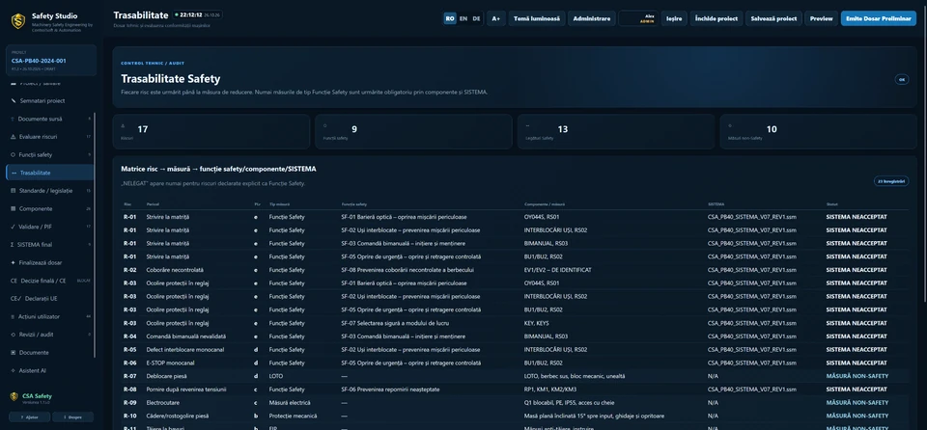927x430 pixels.
Task: Click the Închide proiect button
Action: coord(716,18)
